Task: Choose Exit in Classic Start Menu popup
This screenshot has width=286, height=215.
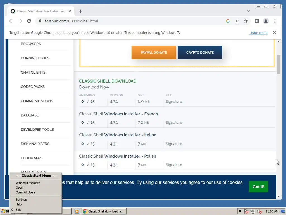Action: click(18, 210)
